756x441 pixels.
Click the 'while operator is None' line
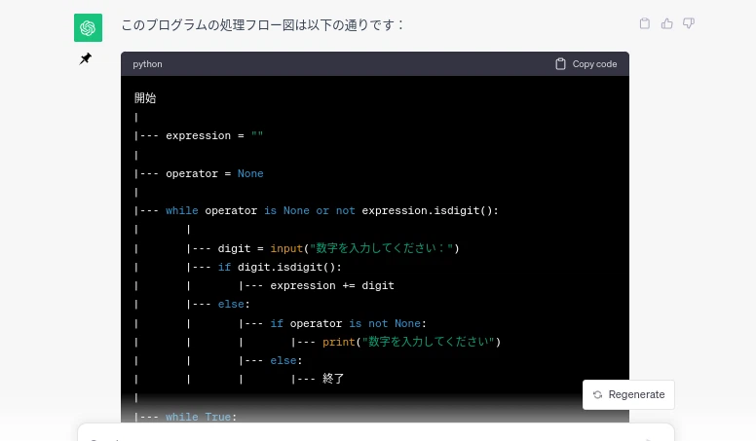tap(331, 210)
